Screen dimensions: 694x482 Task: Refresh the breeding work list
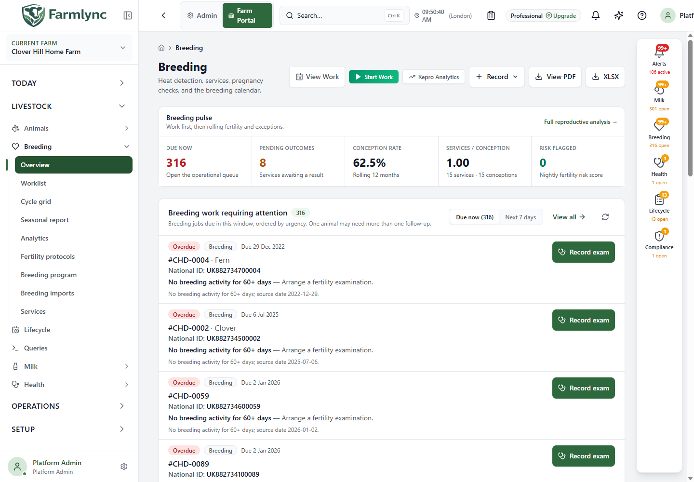click(x=605, y=217)
